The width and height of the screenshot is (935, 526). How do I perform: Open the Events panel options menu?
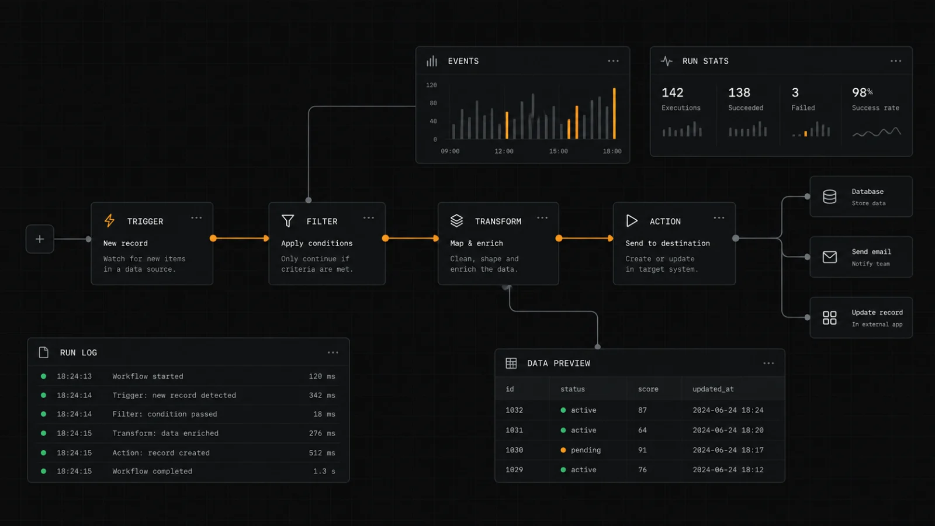pos(613,61)
